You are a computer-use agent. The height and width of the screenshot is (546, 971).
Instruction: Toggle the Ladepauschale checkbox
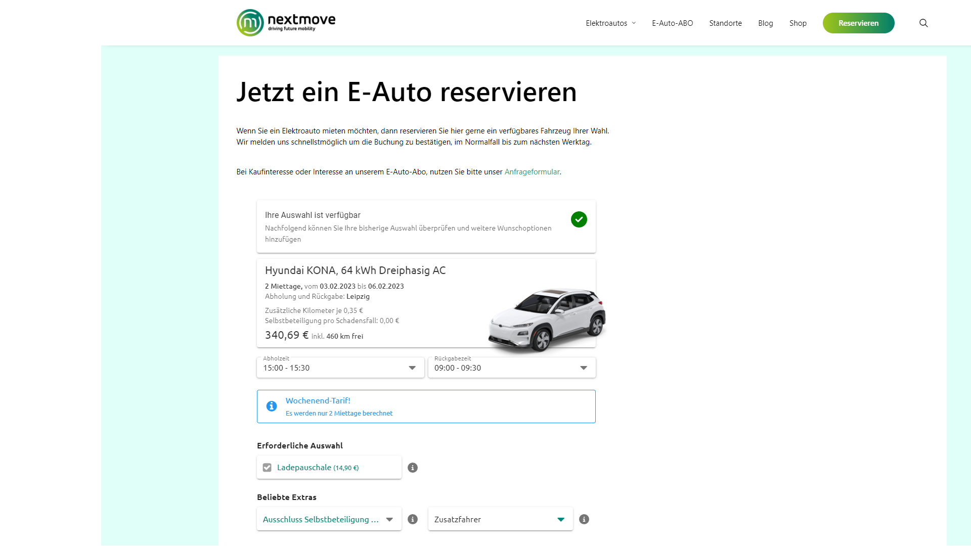tap(267, 468)
